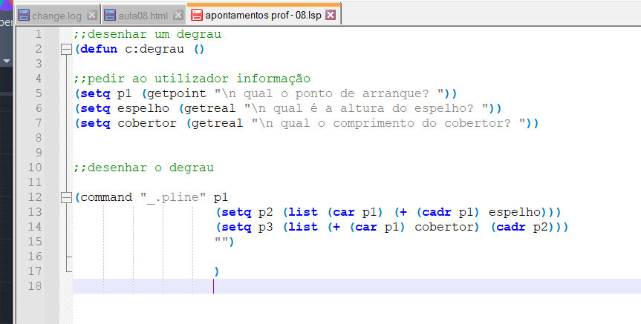Image resolution: width=641 pixels, height=324 pixels.
Task: Click line number 5 in the margin
Action: click(x=39, y=93)
